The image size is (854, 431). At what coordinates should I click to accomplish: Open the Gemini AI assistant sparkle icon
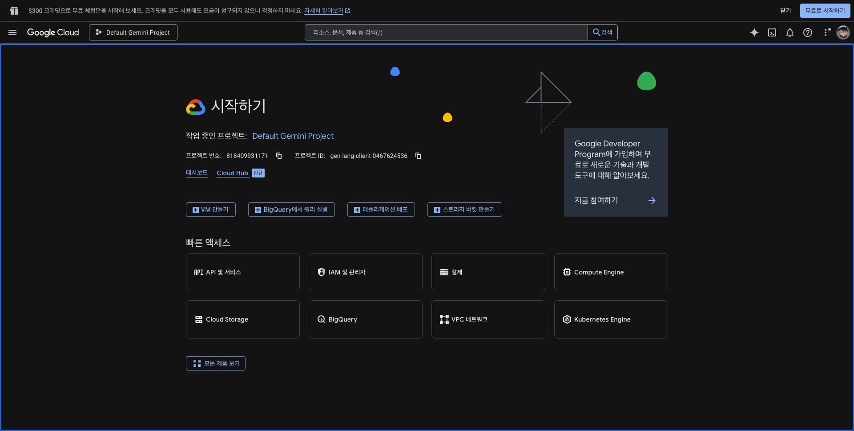click(x=754, y=32)
